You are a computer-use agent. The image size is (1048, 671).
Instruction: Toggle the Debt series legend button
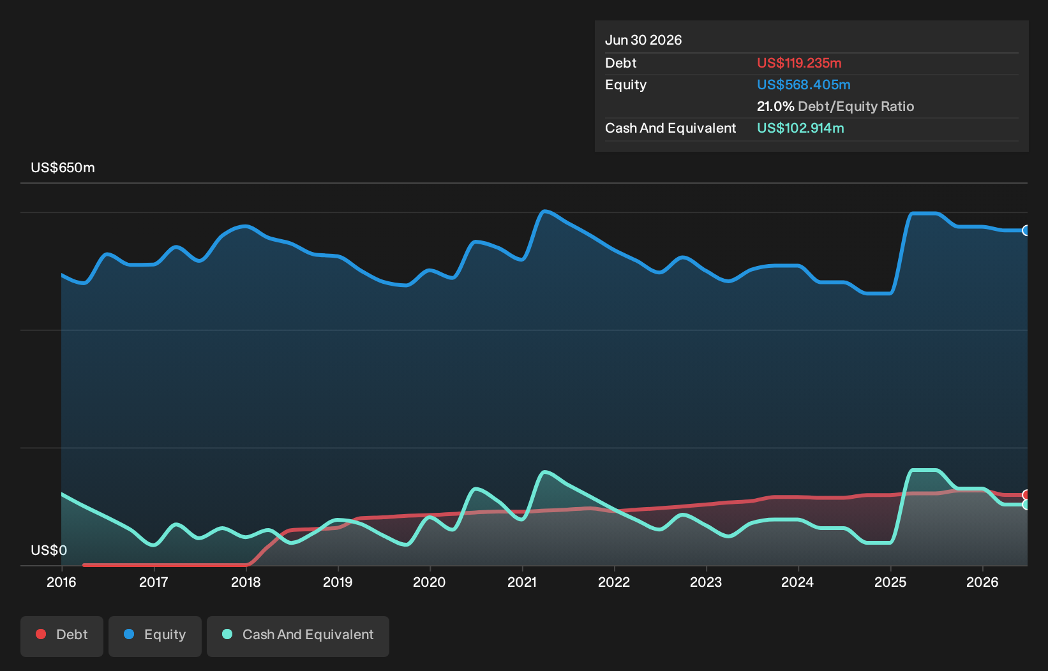(62, 636)
